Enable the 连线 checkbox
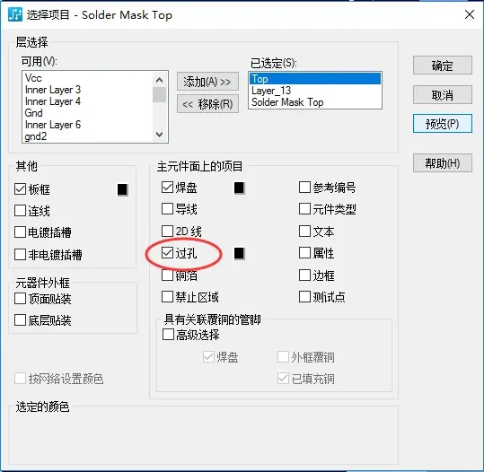The image size is (484, 472). (x=20, y=211)
